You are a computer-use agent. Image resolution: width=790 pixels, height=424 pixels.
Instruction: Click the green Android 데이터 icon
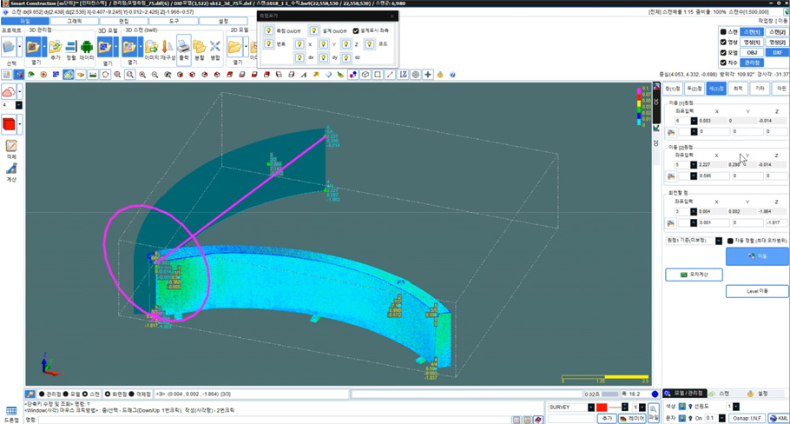point(87,47)
